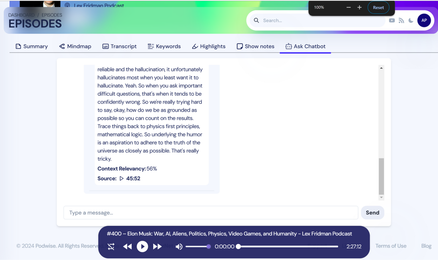Viewport: 438px width, 260px height.
Task: Open the Show notes tab
Action: tap(256, 46)
